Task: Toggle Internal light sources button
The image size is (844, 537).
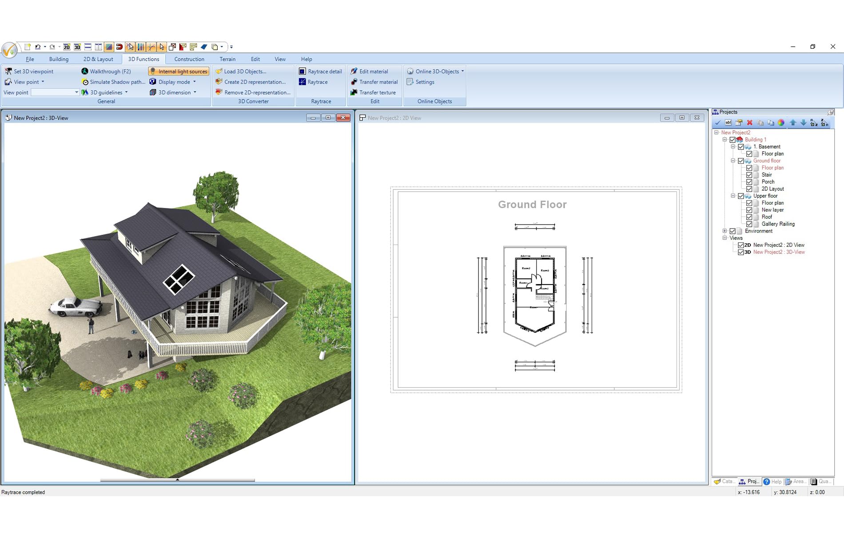Action: [x=179, y=71]
